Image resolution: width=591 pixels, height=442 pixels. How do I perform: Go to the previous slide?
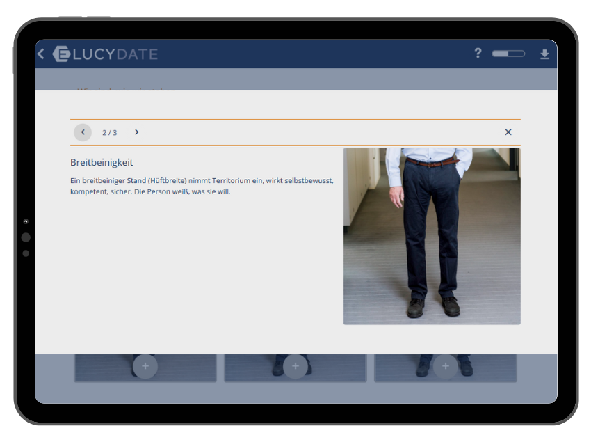click(83, 132)
